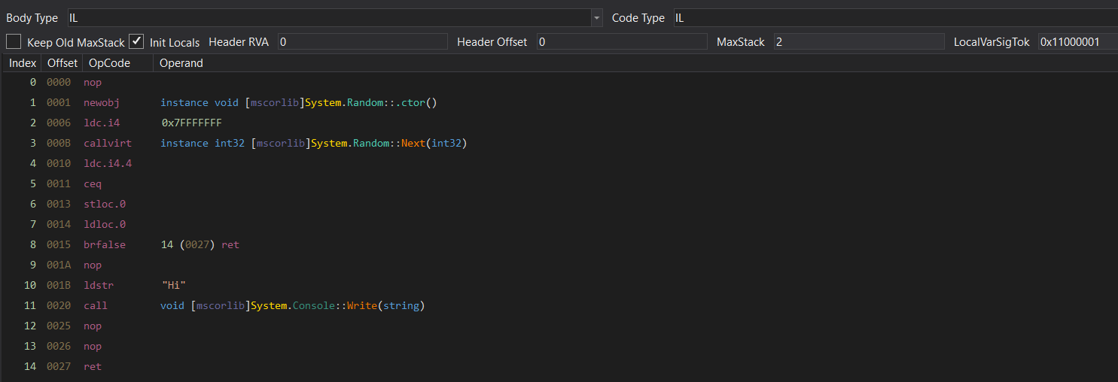Toggle the Keep Old MaxStack checkbox
Screen dimensions: 1118x382
click(x=14, y=41)
